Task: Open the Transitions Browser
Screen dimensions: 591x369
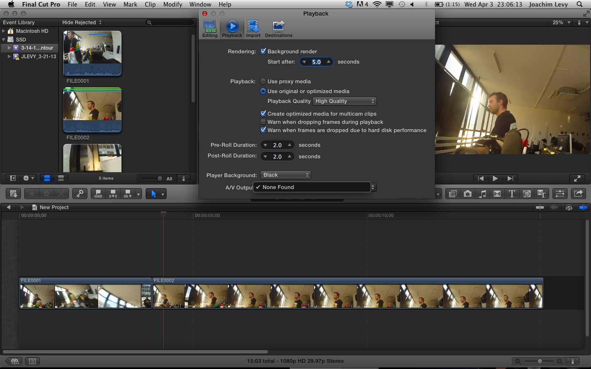Action: (x=497, y=194)
